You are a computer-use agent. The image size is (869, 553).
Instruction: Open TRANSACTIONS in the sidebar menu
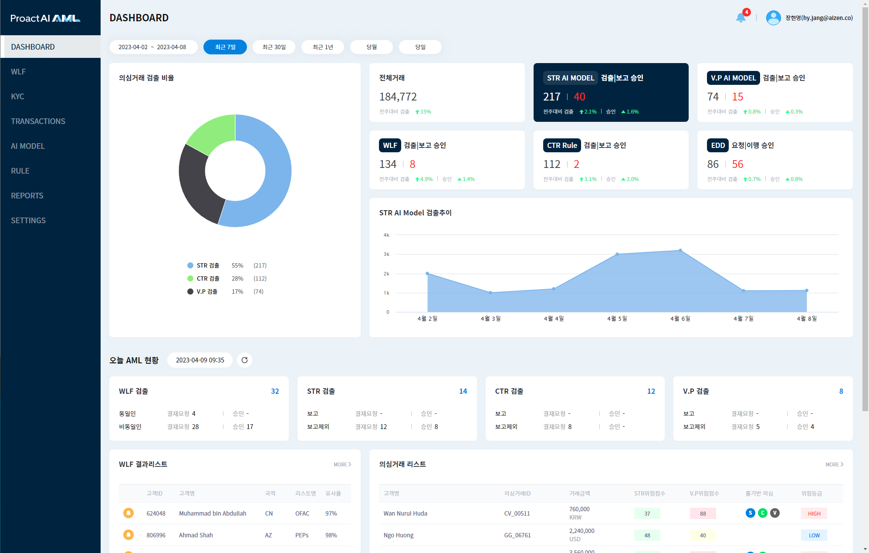(x=38, y=121)
